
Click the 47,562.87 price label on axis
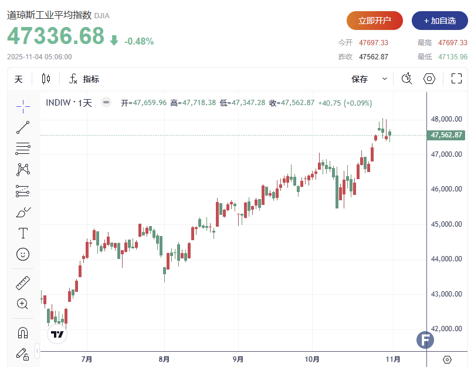coord(446,135)
